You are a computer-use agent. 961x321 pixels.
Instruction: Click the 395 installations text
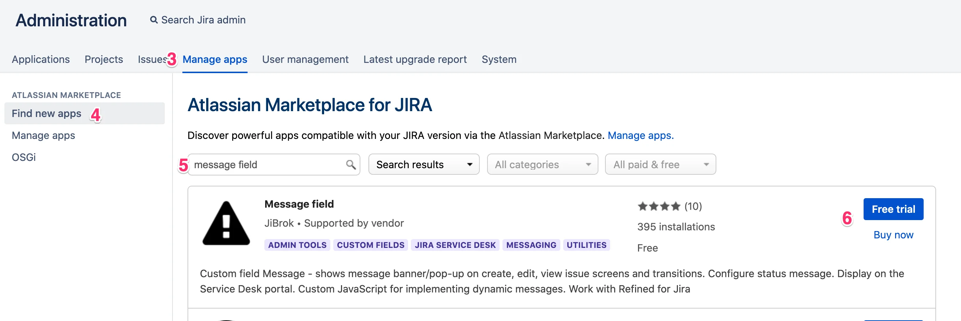676,226
